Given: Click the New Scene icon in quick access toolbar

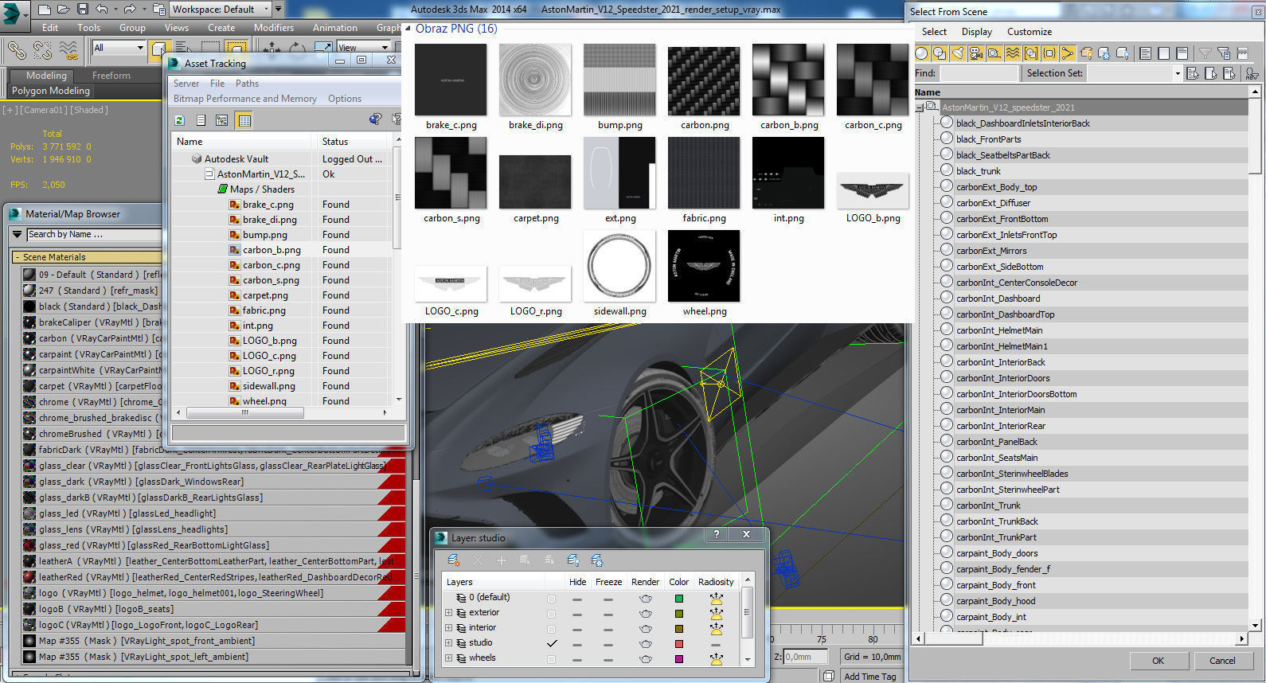Looking at the screenshot, I should [45, 10].
